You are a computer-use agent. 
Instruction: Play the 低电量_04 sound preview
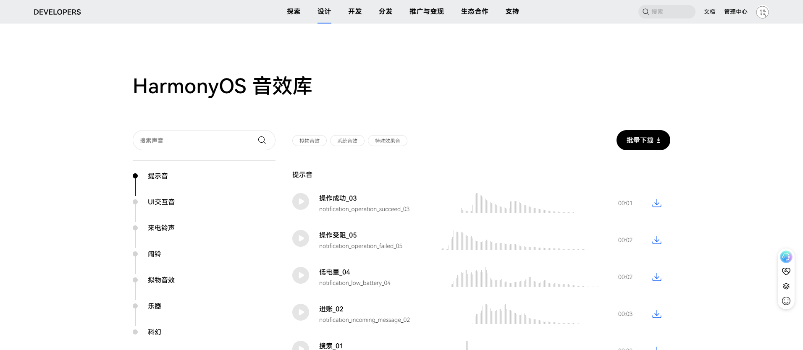click(x=301, y=275)
